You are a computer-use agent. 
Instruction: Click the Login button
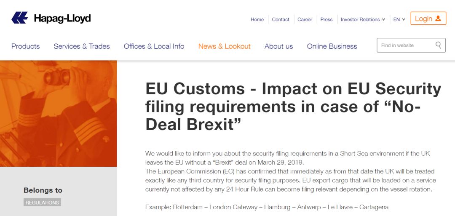(x=428, y=19)
